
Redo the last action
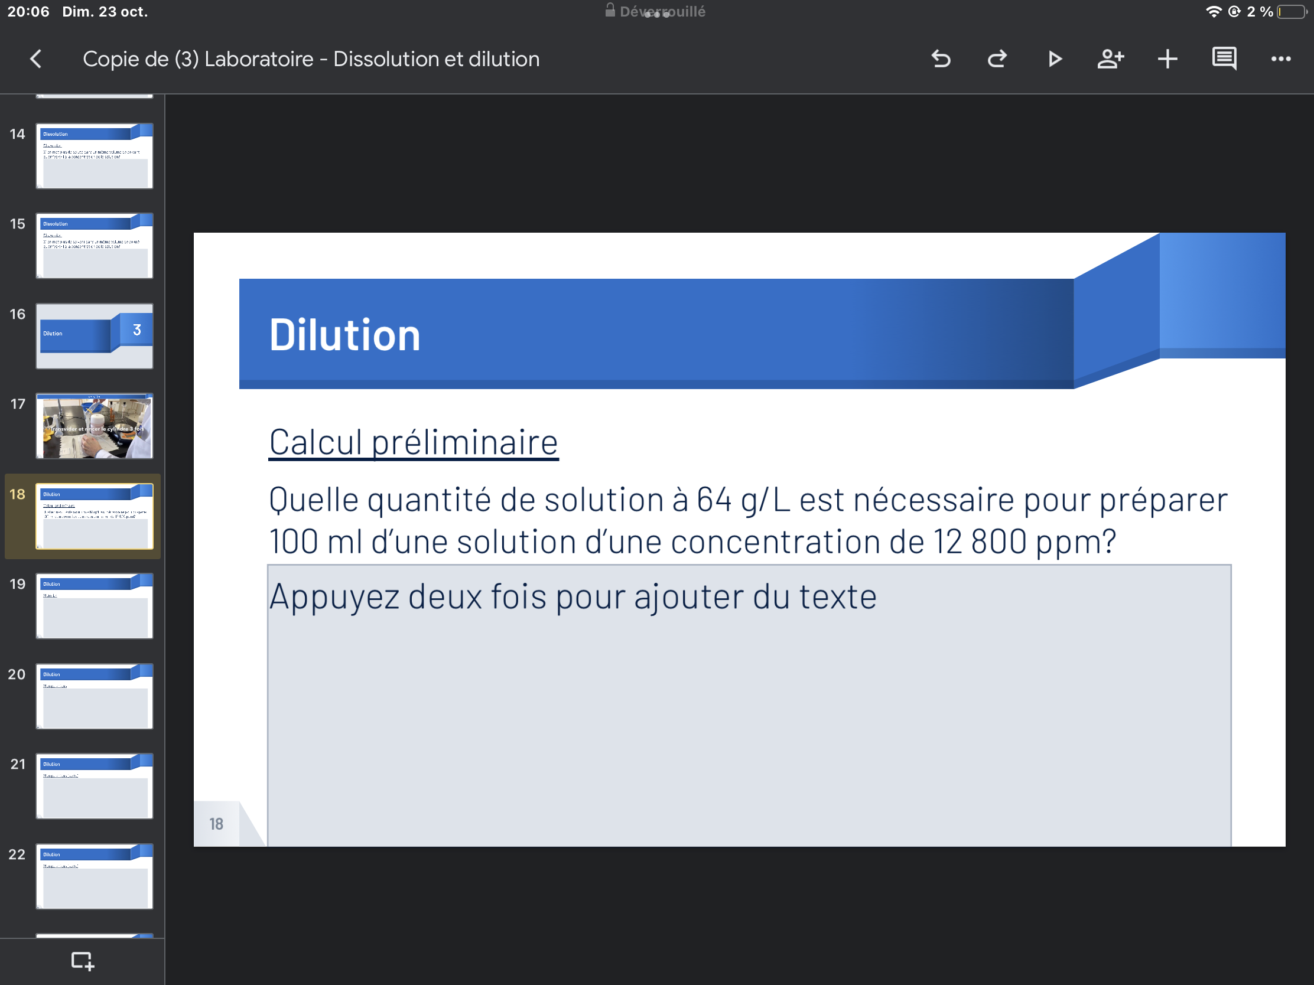(x=997, y=59)
